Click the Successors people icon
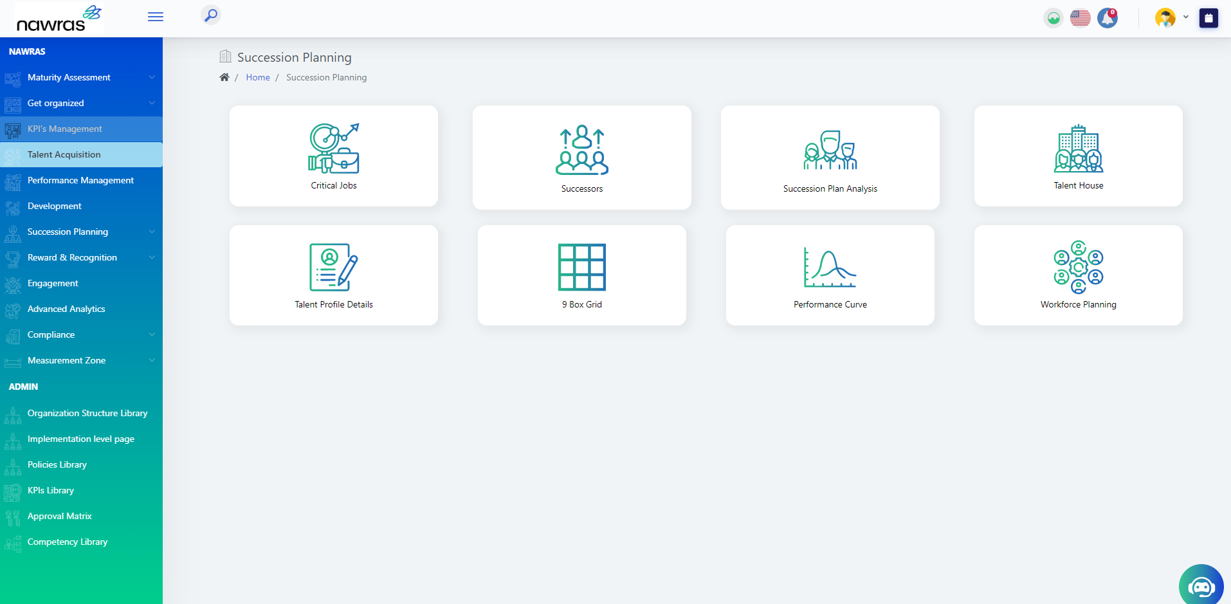This screenshot has width=1231, height=604. (x=581, y=150)
